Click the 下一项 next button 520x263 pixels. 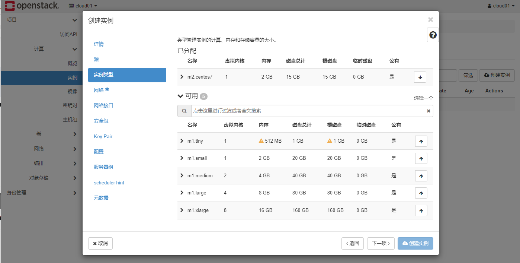point(381,243)
